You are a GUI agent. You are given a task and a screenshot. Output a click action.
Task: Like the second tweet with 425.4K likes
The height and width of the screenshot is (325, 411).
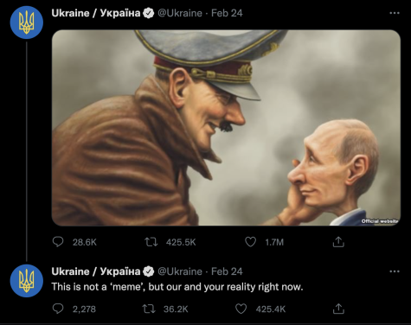(x=241, y=309)
